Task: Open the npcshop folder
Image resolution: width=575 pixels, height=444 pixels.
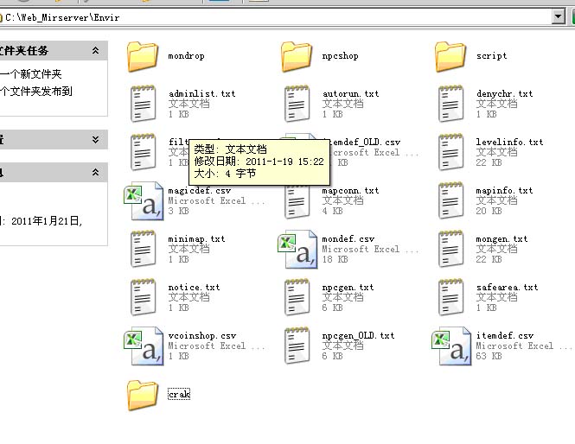Action: click(297, 56)
